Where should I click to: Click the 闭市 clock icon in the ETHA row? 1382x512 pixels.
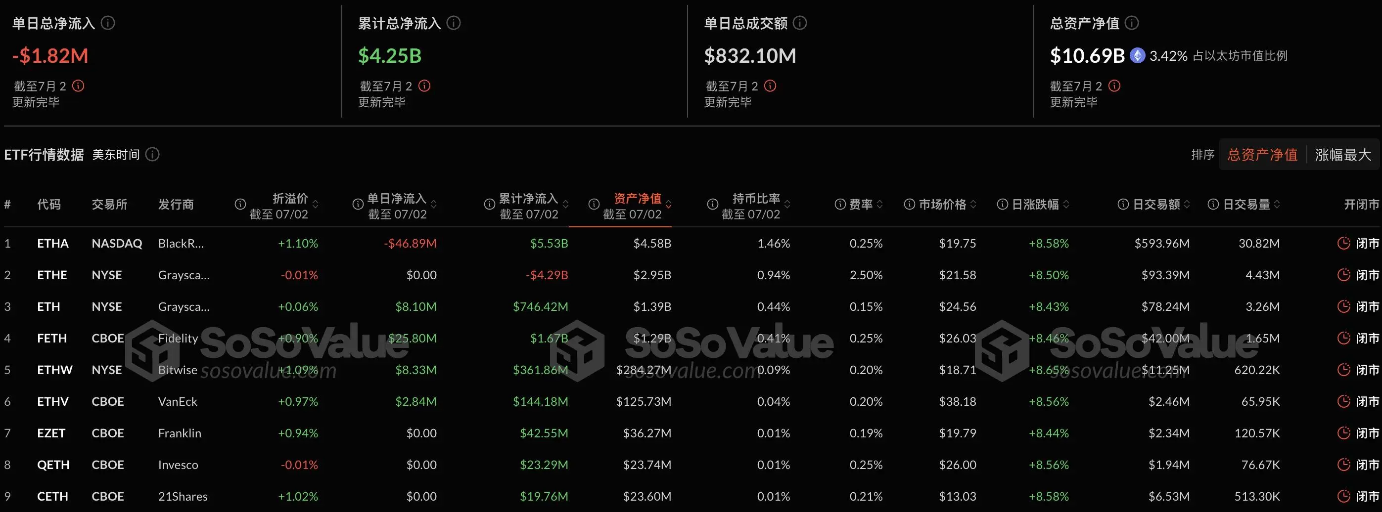pyautogui.click(x=1344, y=243)
